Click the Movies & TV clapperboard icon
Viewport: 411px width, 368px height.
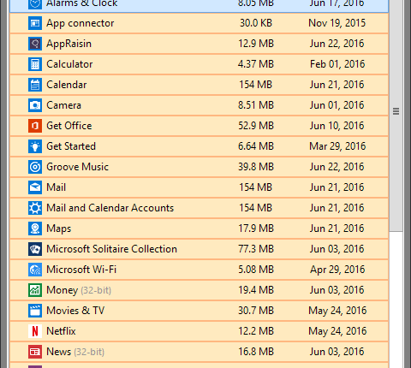pos(35,311)
